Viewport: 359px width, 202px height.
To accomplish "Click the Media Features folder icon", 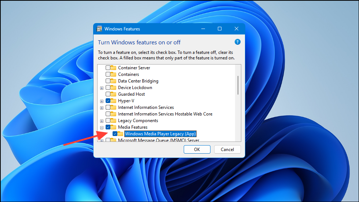I will [x=113, y=127].
